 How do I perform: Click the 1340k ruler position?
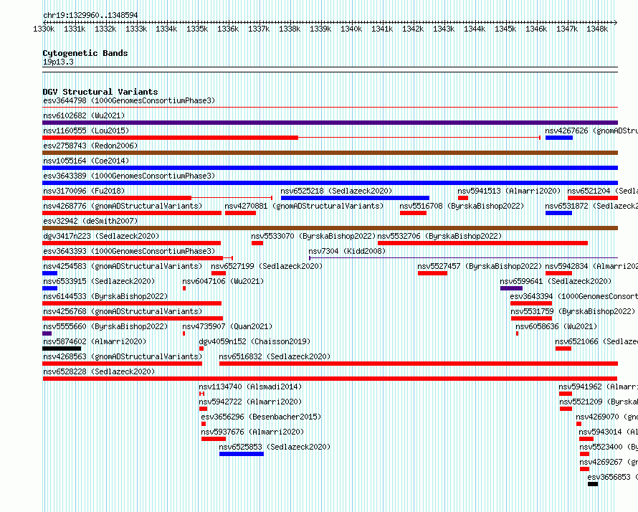coord(351,29)
